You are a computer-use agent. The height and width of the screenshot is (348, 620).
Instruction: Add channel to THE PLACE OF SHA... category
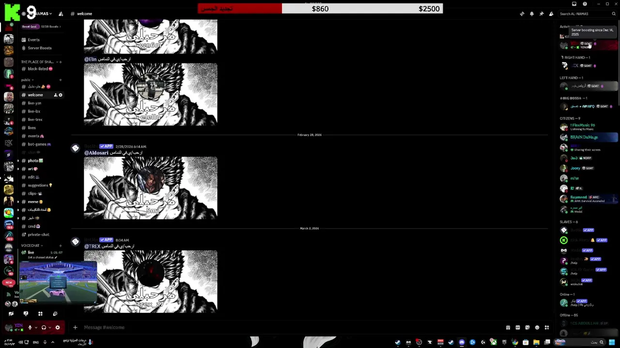(x=61, y=62)
